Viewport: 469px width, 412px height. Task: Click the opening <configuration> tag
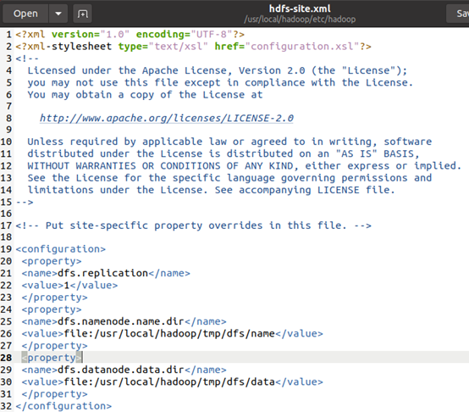point(61,249)
